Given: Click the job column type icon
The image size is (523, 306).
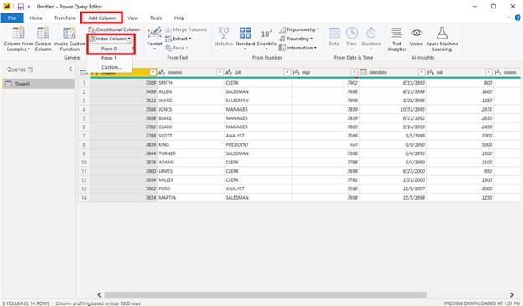Looking at the screenshot, I should click(x=229, y=72).
